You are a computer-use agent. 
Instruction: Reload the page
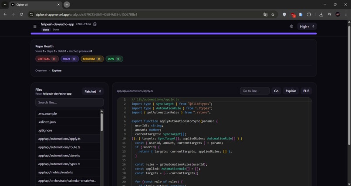tap(21, 14)
